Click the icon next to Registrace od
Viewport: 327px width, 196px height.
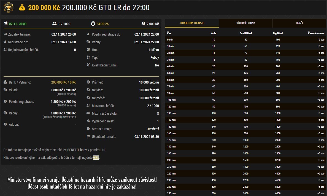5,42
